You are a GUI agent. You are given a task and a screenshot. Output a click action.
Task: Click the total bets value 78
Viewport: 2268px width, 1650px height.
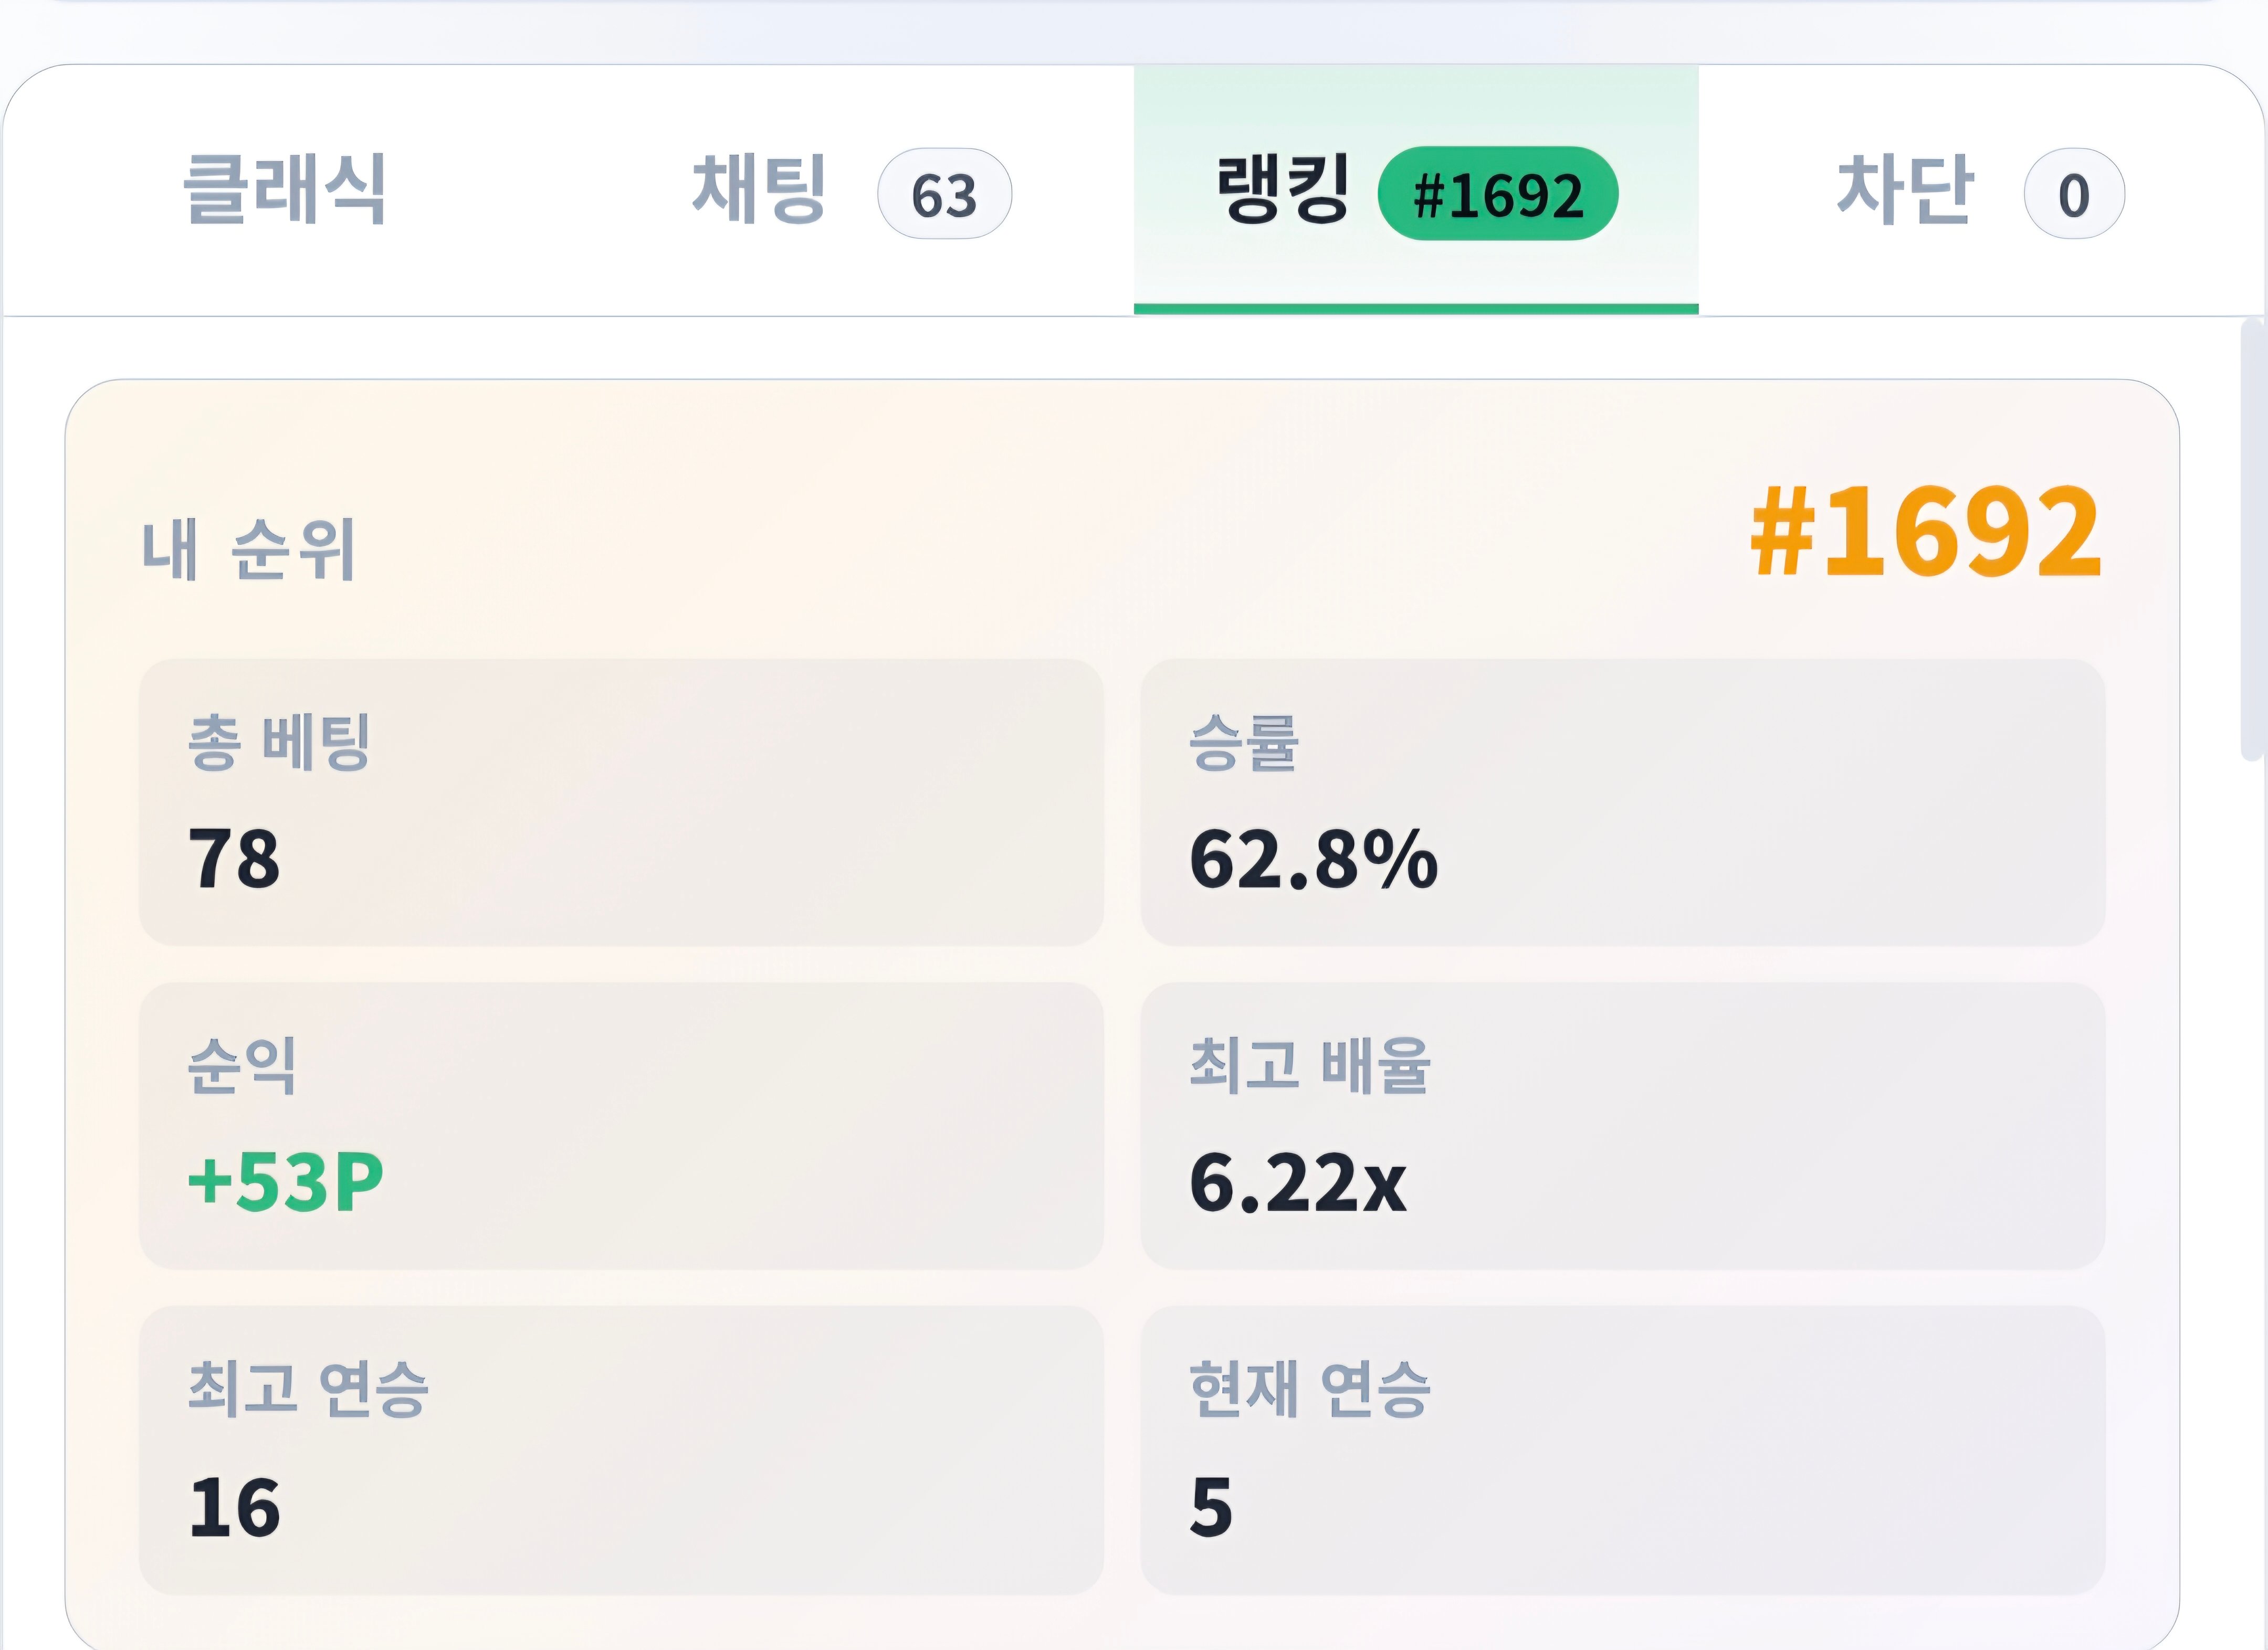pyautogui.click(x=234, y=859)
